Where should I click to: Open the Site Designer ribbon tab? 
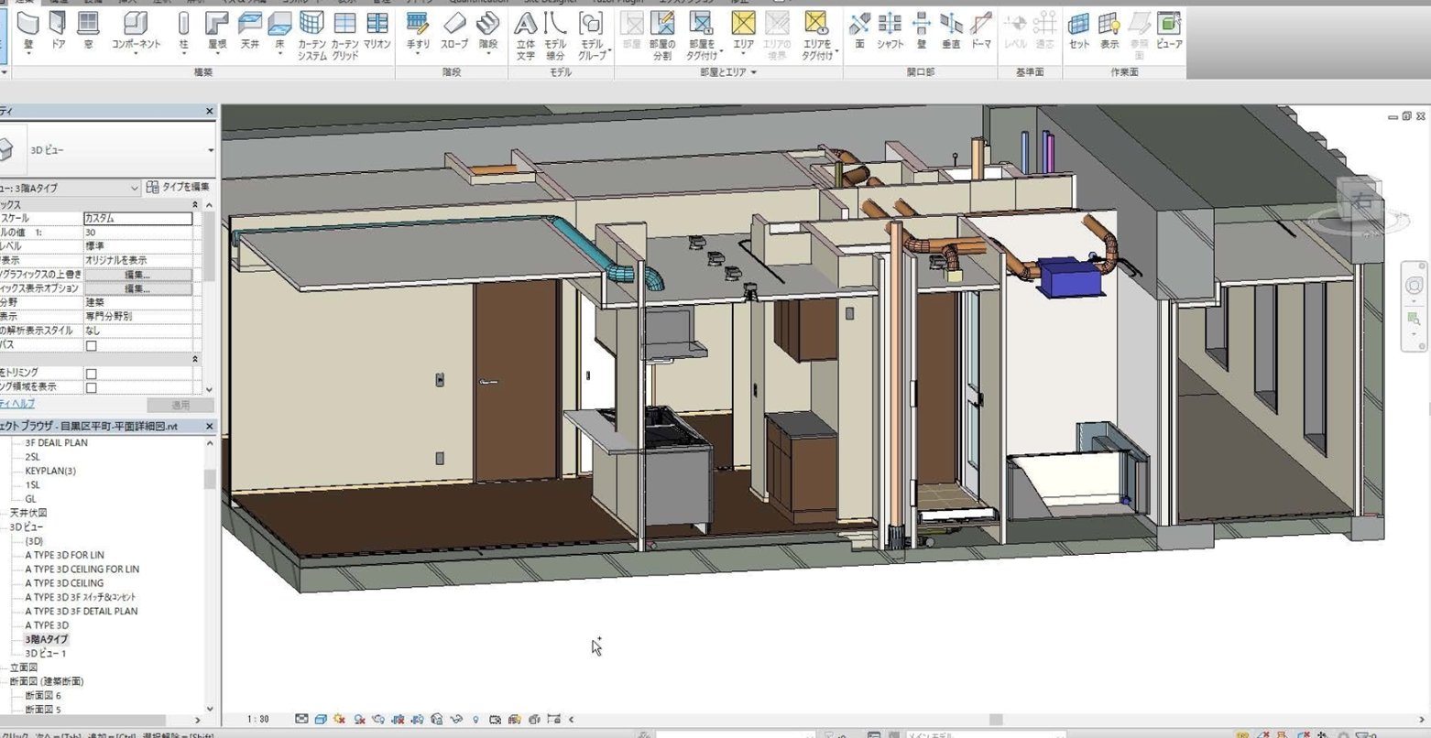pos(552,2)
